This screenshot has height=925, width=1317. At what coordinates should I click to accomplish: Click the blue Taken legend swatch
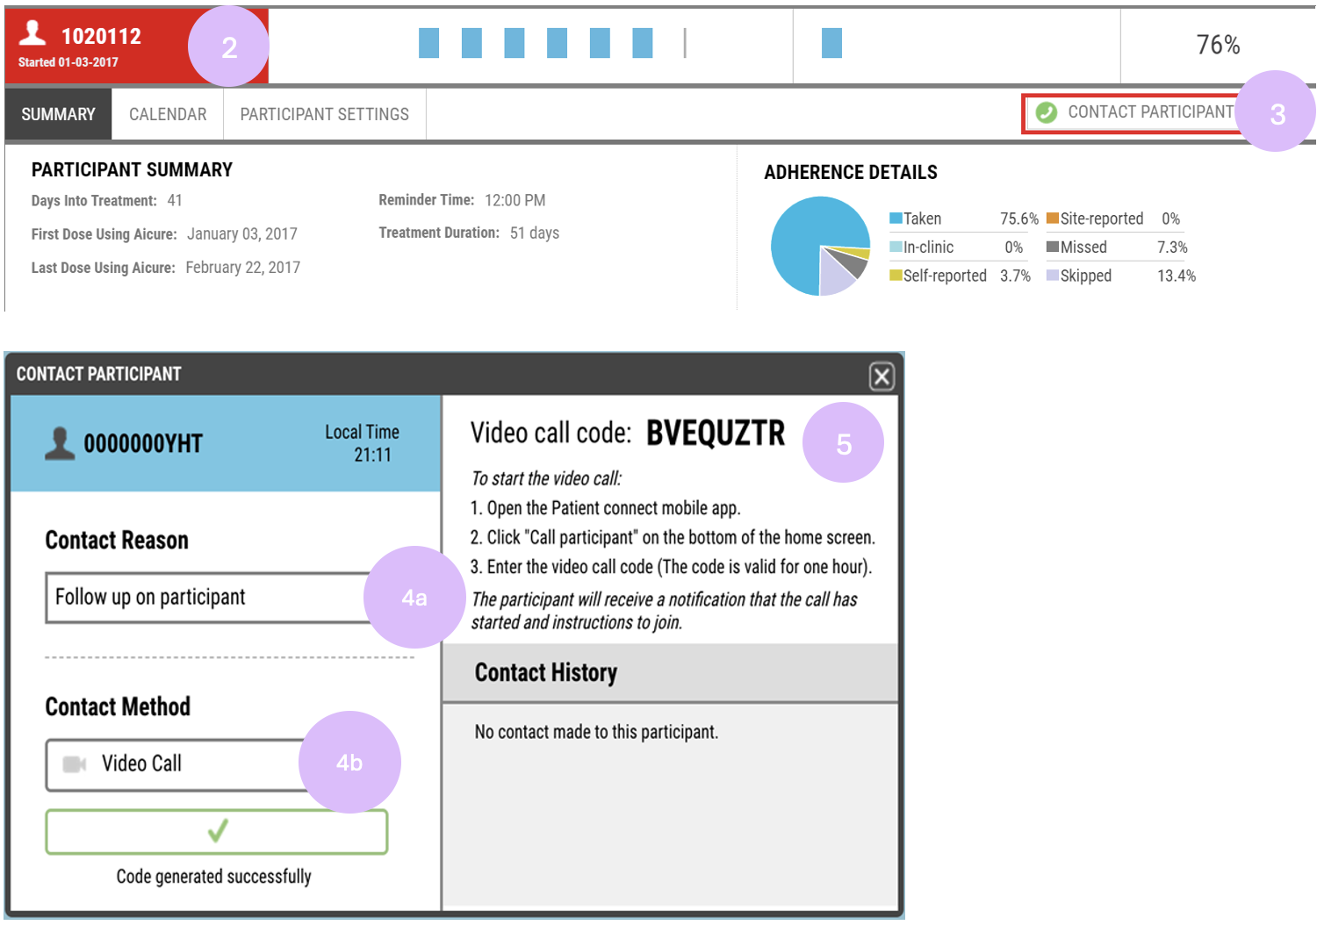click(x=896, y=219)
